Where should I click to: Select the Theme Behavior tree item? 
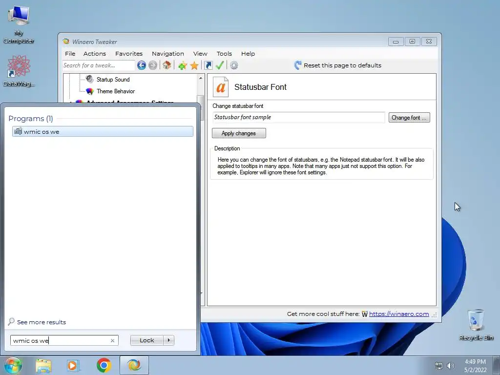pyautogui.click(x=115, y=91)
